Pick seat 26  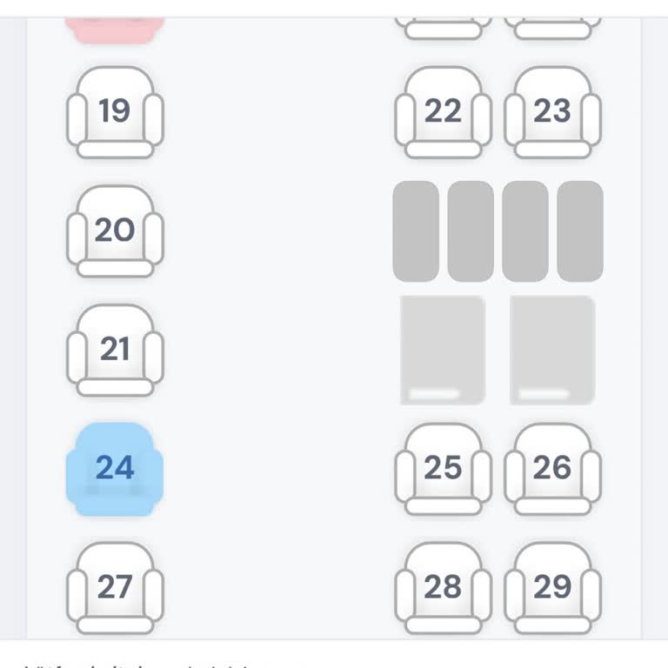pyautogui.click(x=552, y=469)
